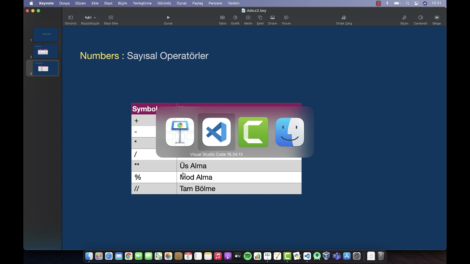Choose Finder in the app switcher
Image resolution: width=470 pixels, height=264 pixels.
click(x=290, y=132)
